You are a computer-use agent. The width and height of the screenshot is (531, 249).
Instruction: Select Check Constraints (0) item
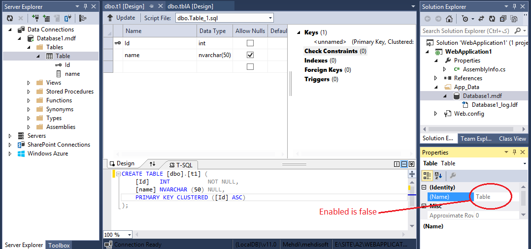coord(335,51)
